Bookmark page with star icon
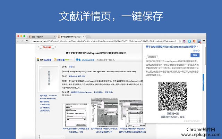 tap(180, 41)
